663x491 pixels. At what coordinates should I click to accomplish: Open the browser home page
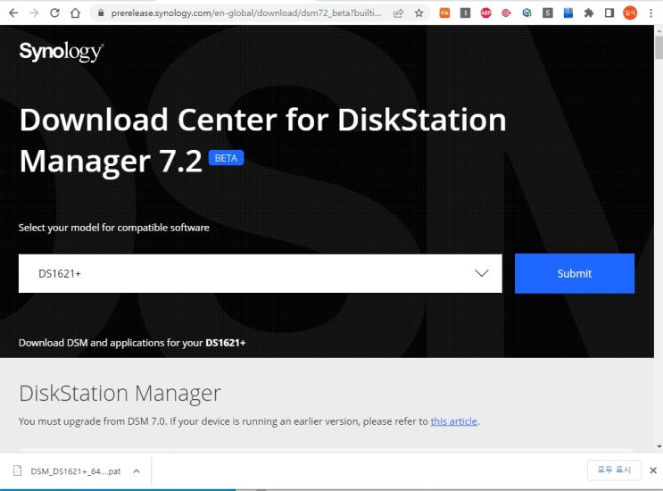coord(75,13)
